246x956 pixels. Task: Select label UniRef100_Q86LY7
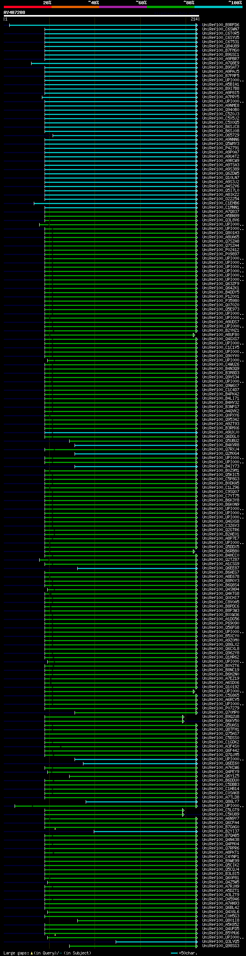click(221, 802)
